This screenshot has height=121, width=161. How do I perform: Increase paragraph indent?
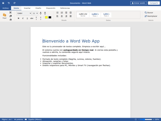71,13
